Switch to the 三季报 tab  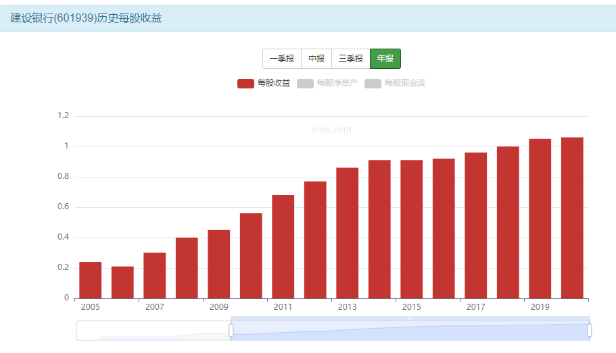point(351,59)
